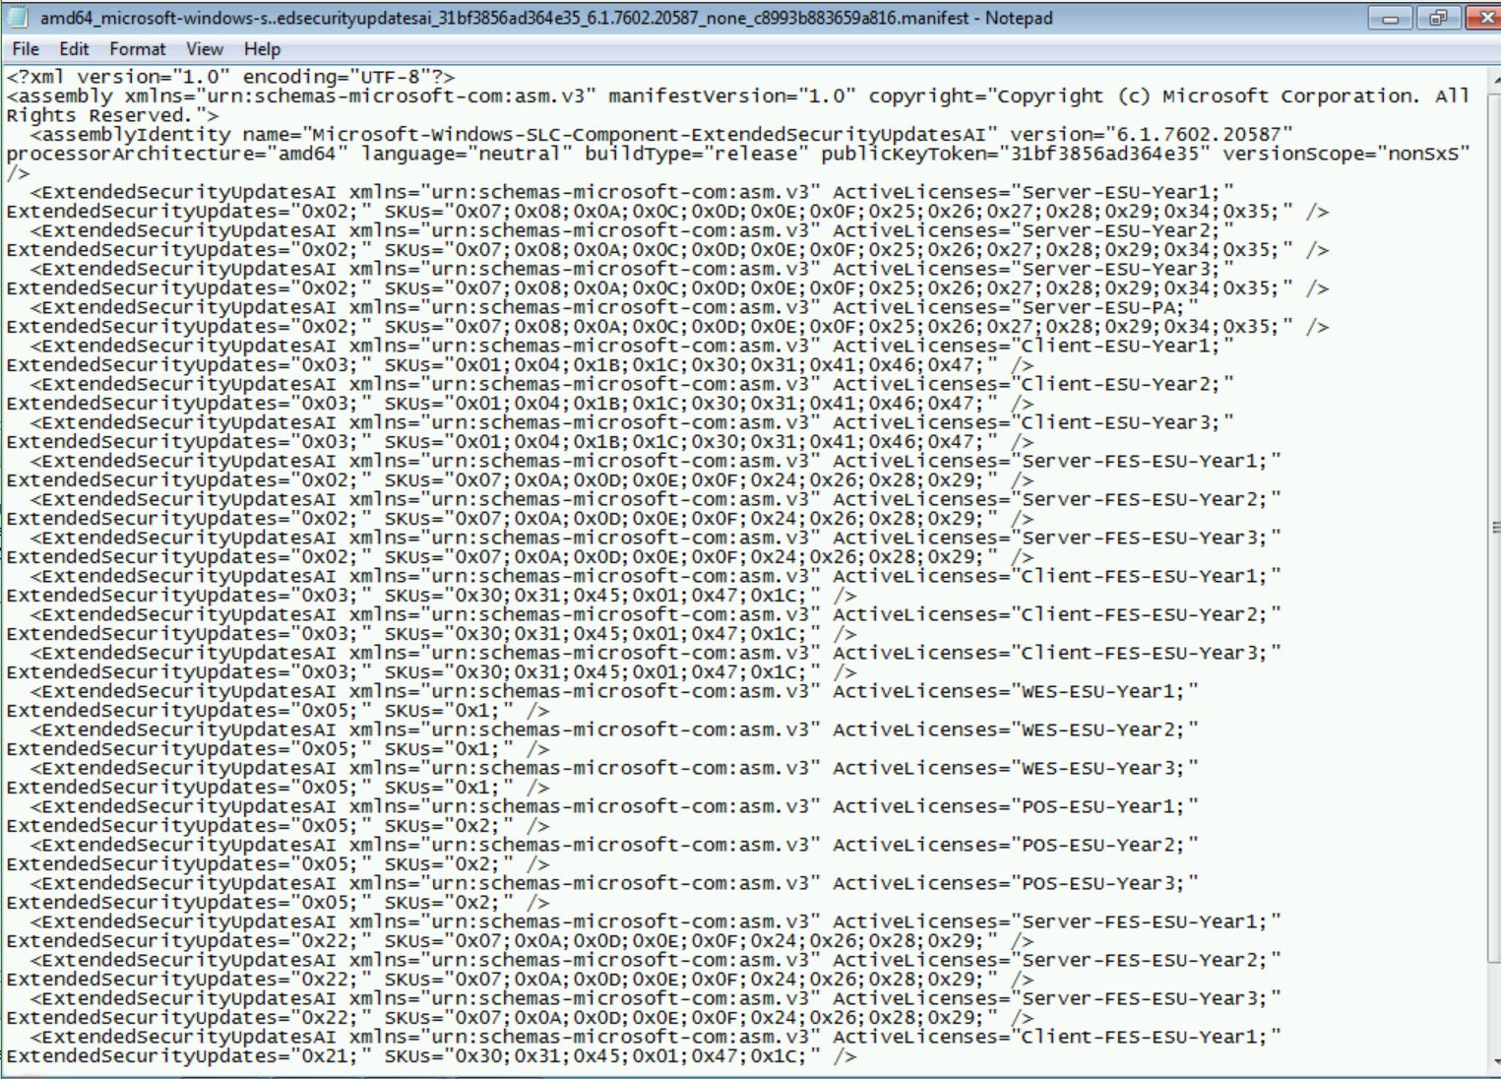
Task: Click ActiveLicenses value 'POS-ESU-Year1;'
Action: point(1104,806)
